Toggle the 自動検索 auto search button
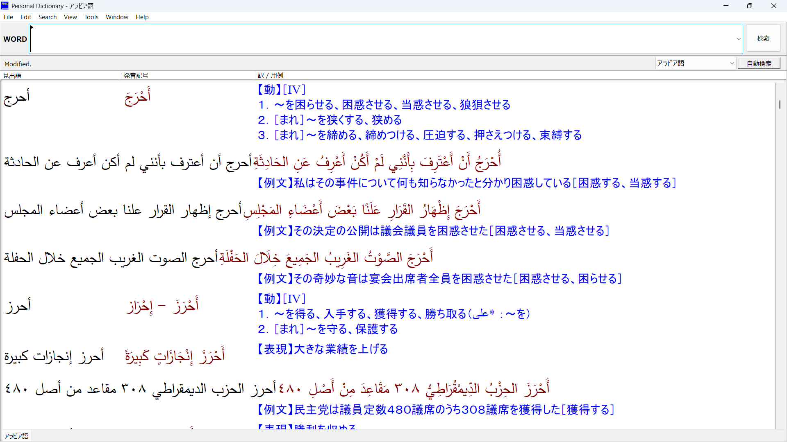Screen dimensions: 787x442 click(x=759, y=63)
